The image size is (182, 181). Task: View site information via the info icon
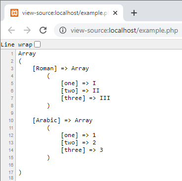coord(63,30)
